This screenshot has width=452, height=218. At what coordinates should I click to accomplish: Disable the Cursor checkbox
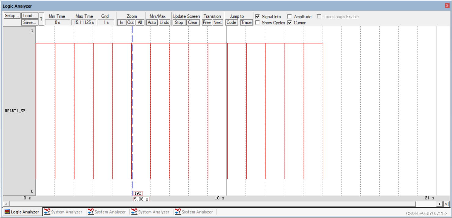pyautogui.click(x=289, y=23)
